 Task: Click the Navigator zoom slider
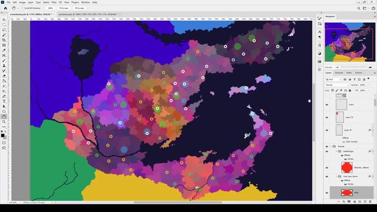353,67
